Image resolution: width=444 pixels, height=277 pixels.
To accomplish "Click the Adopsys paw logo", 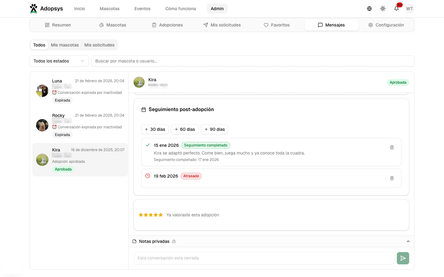I will tap(34, 9).
